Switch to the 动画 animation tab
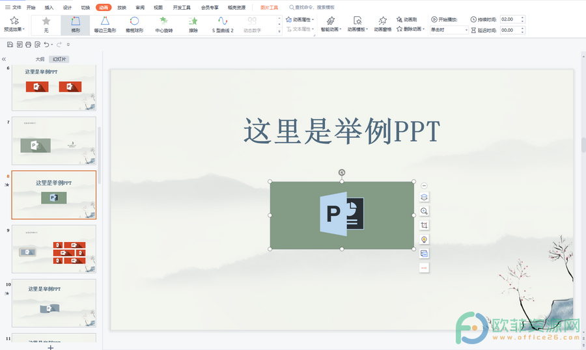This screenshot has width=586, height=350. click(104, 7)
